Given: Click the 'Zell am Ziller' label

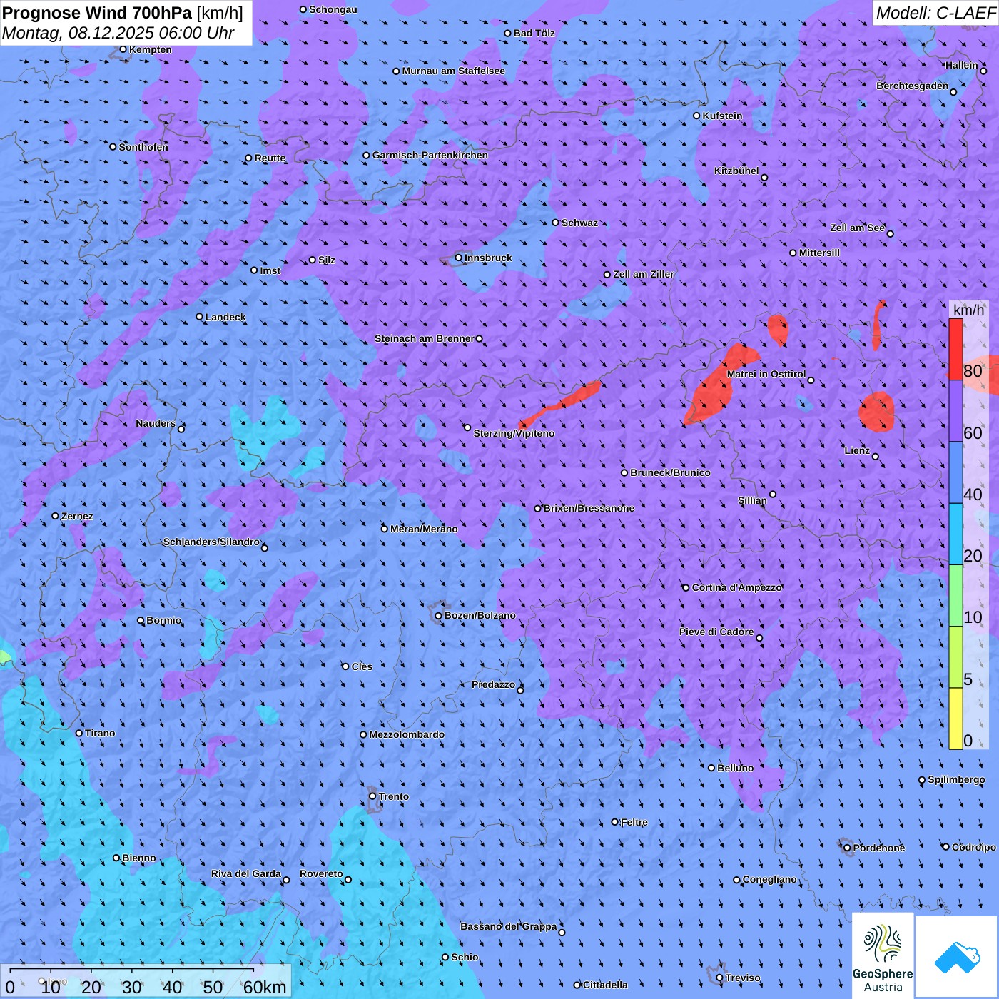Looking at the screenshot, I should coord(644,274).
